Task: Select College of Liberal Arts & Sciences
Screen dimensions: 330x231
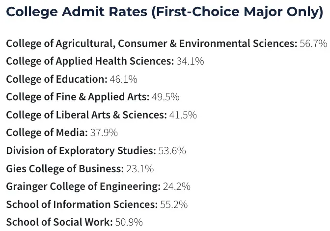Action: pyautogui.click(x=86, y=115)
